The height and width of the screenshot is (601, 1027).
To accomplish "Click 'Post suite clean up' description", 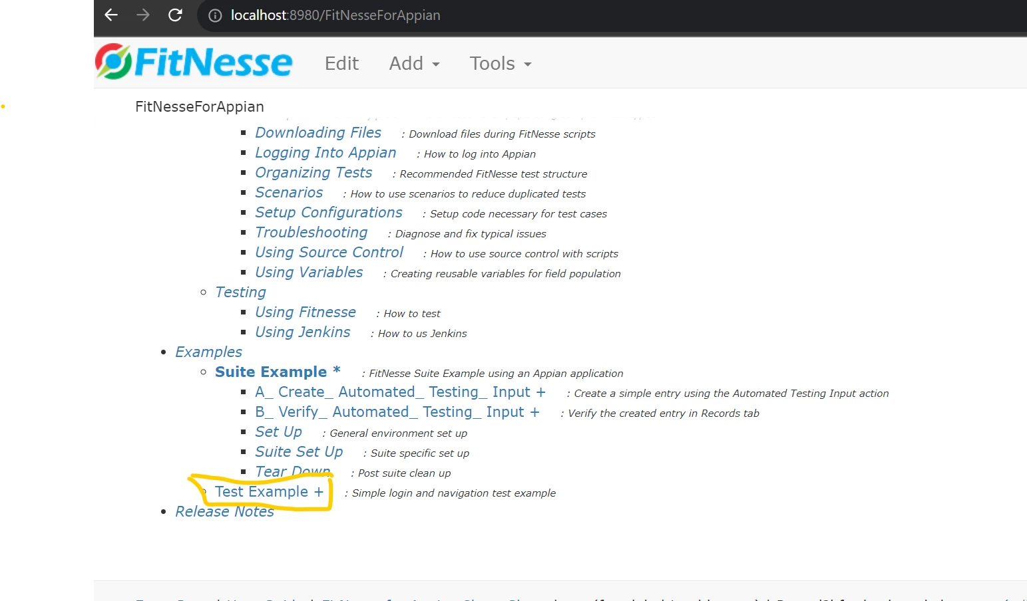I will click(404, 473).
